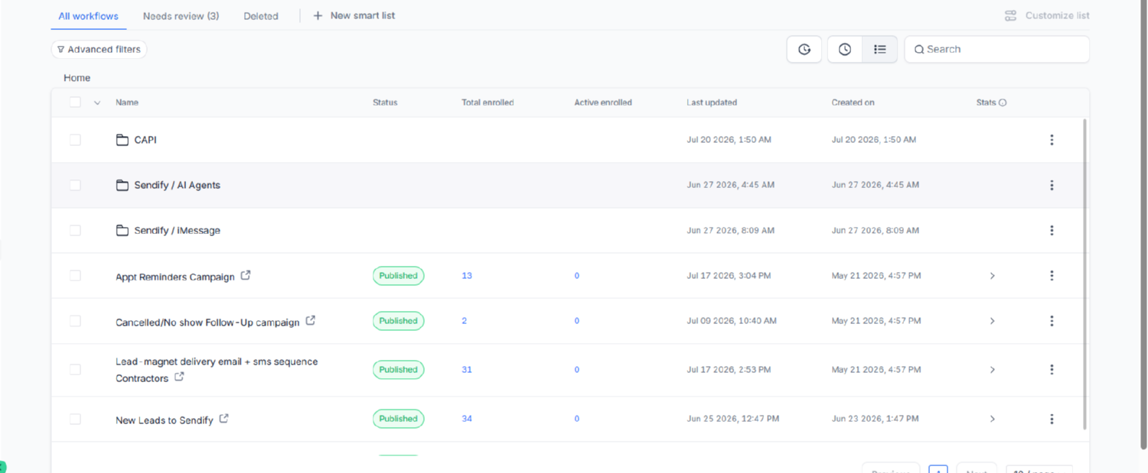This screenshot has width=1148, height=473.
Task: Expand stats chevron for Cancelled/No show campaign
Action: pyautogui.click(x=993, y=321)
